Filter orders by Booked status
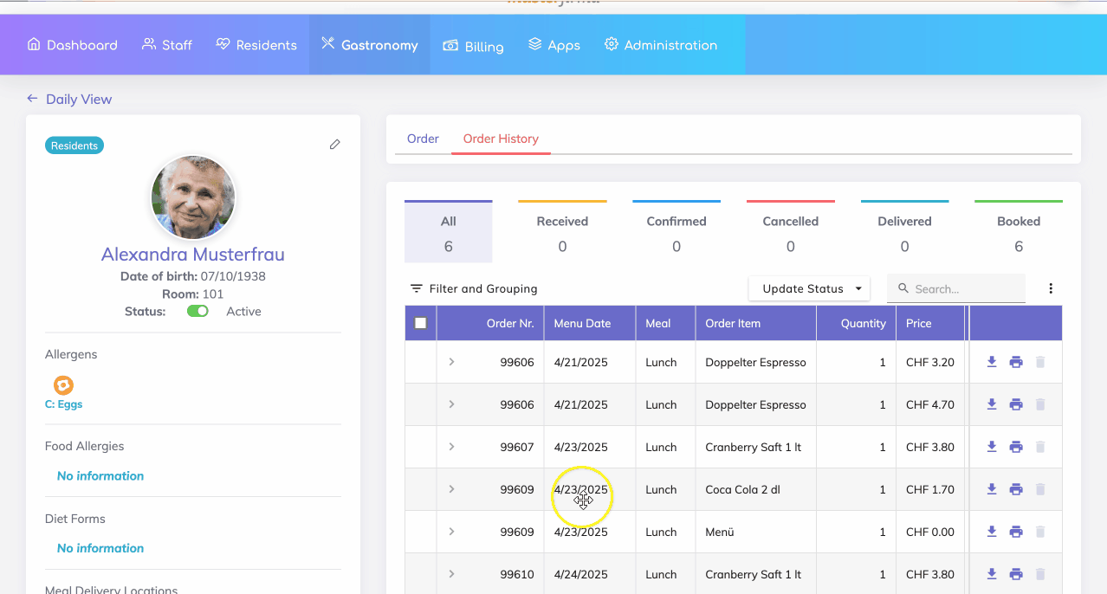Image resolution: width=1107 pixels, height=594 pixels. click(x=1018, y=233)
